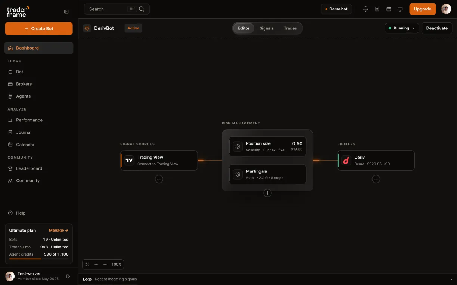Image resolution: width=457 pixels, height=285 pixels.
Task: Click the Agents sidebar icon
Action: pos(10,96)
